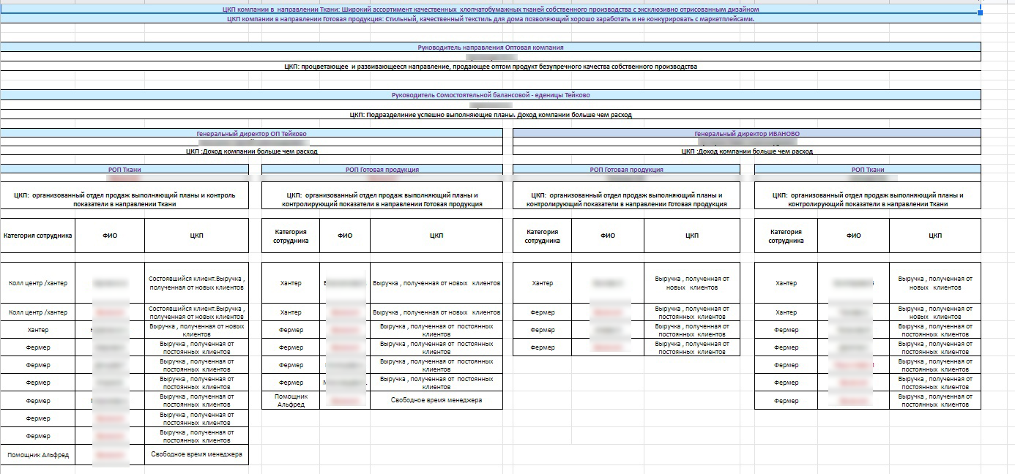Click 'РОП Ткани' header in Тейково section

coord(124,170)
